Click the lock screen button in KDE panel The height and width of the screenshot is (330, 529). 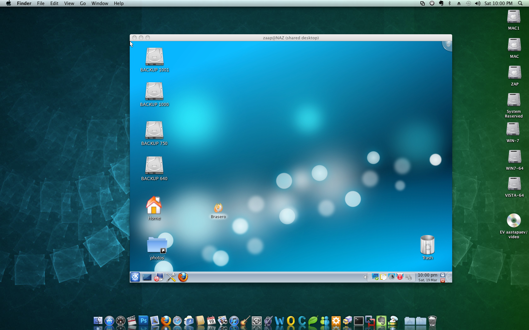[x=443, y=275]
